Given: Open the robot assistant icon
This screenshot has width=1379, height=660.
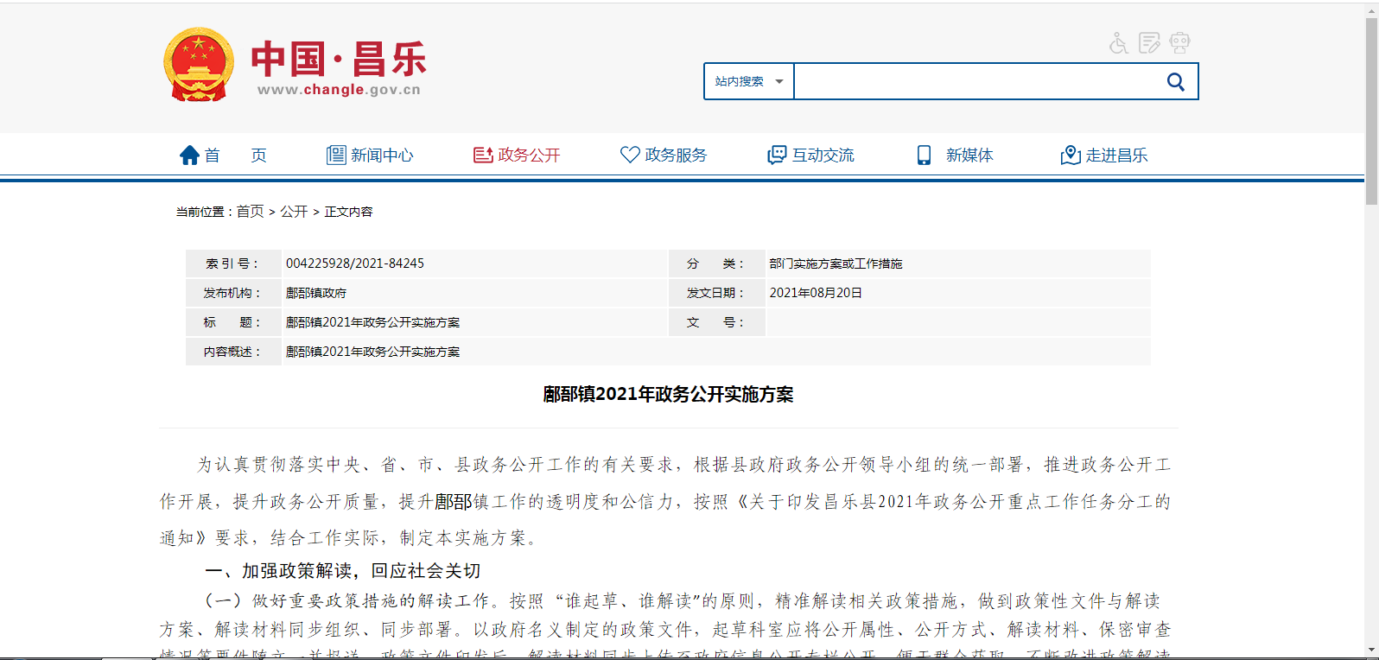Looking at the screenshot, I should coord(1179,43).
